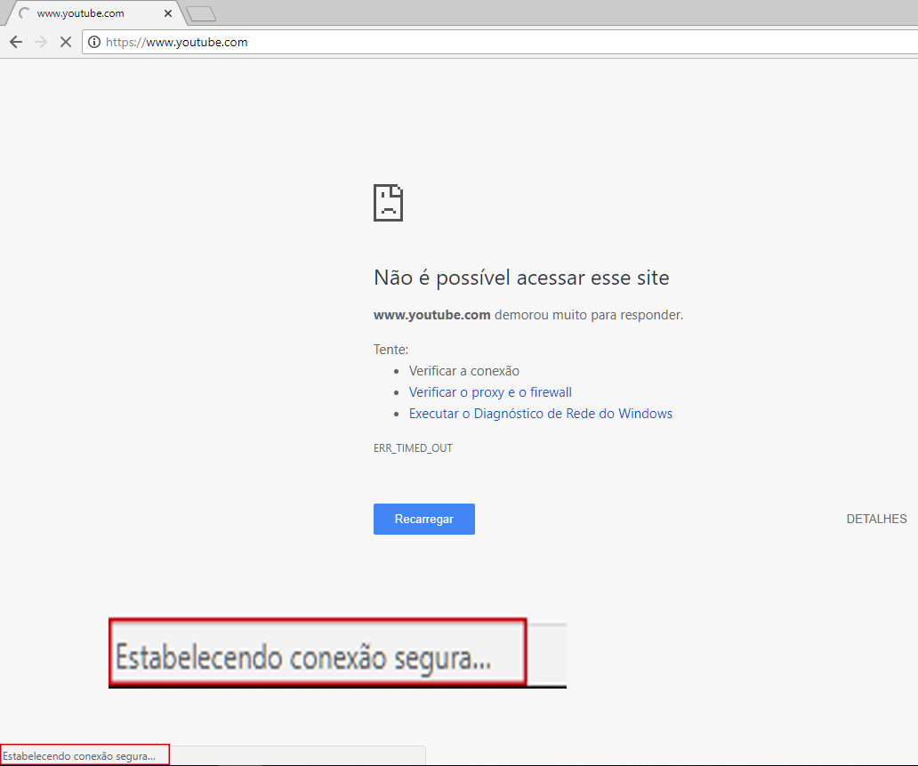918x766 pixels.
Task: Click the sad page error icon
Action: tap(388, 203)
